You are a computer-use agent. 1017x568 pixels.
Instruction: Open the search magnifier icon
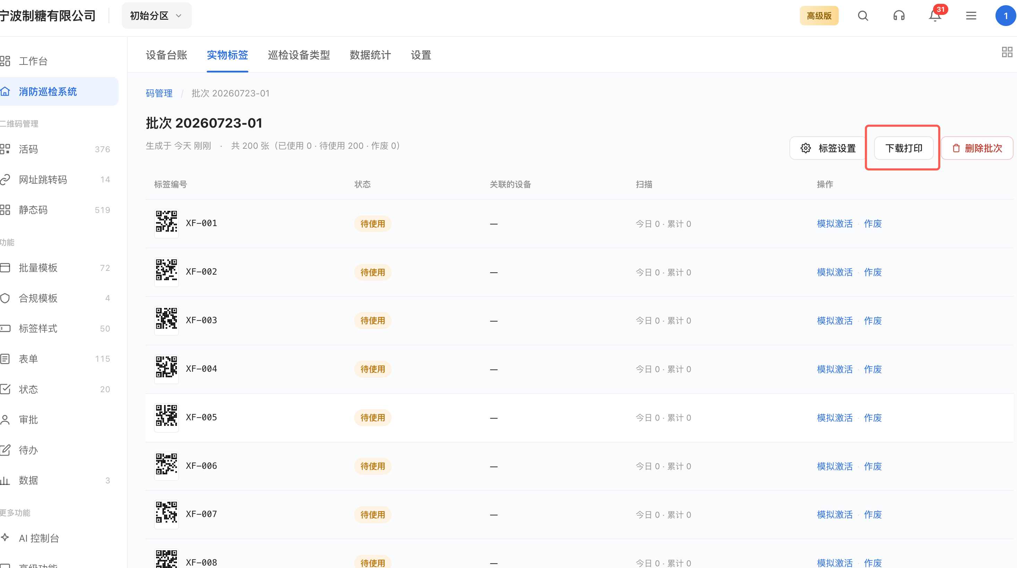tap(863, 16)
